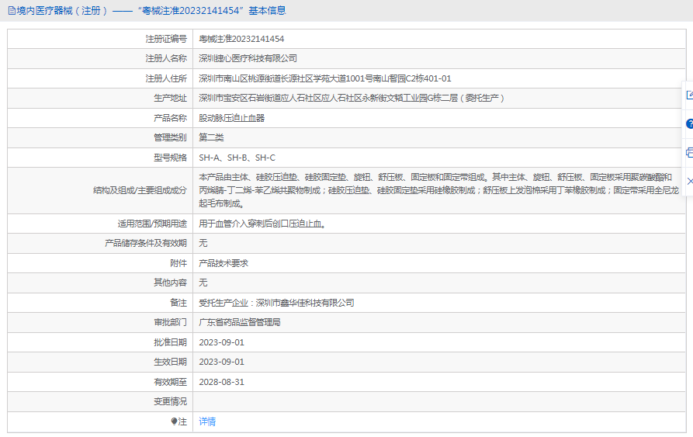Click model specification SH-A、SH-B、SH-C
This screenshot has width=693, height=437.
pos(237,158)
